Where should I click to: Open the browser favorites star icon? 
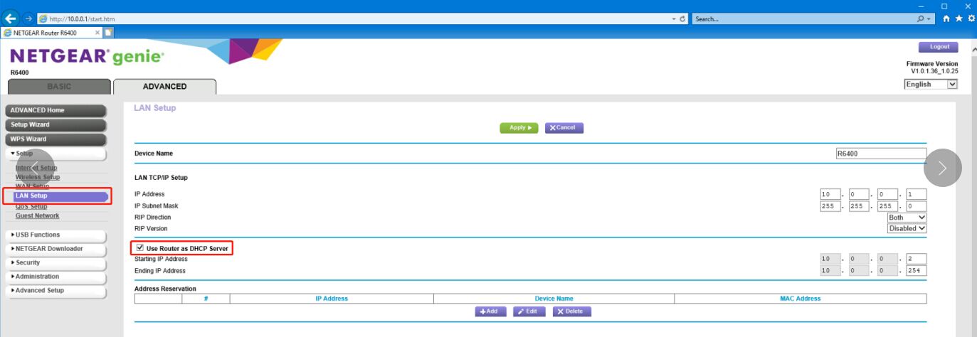tap(959, 19)
